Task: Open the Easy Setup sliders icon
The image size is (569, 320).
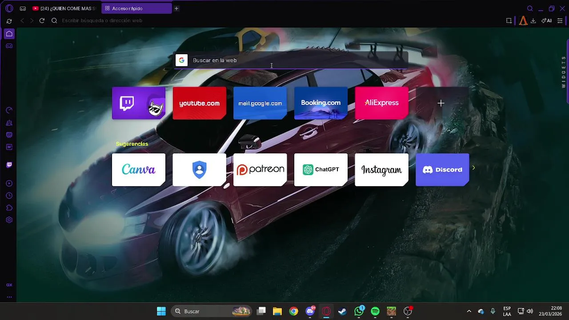Action: coord(560,20)
